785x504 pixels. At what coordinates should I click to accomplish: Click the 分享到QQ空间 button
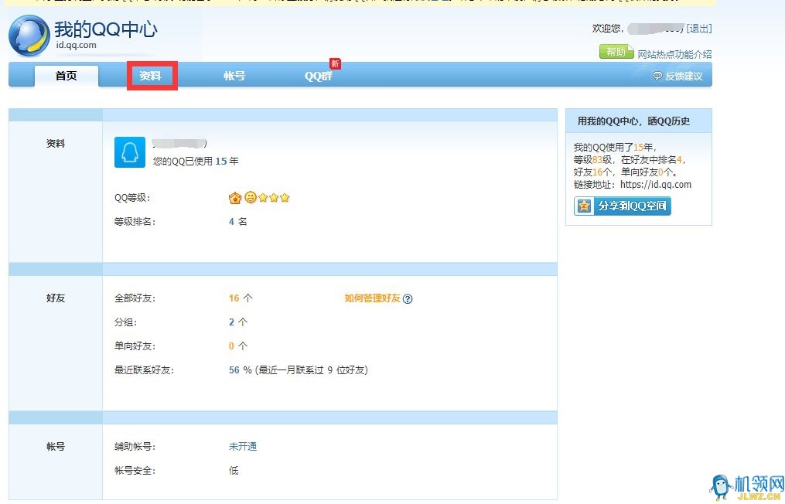623,206
